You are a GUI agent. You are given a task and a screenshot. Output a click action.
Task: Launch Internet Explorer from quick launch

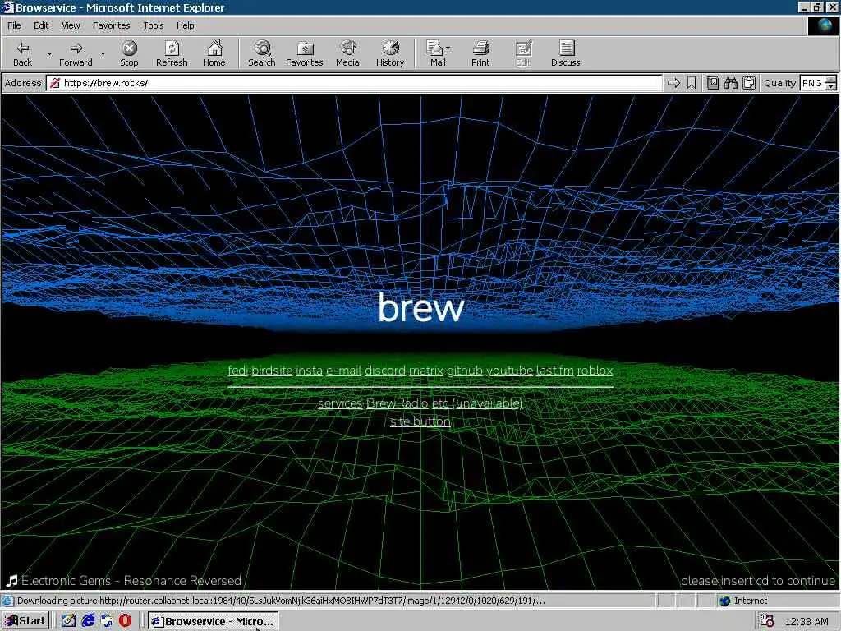88,620
